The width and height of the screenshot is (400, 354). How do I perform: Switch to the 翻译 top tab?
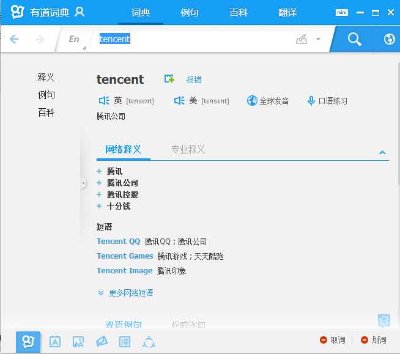[287, 12]
